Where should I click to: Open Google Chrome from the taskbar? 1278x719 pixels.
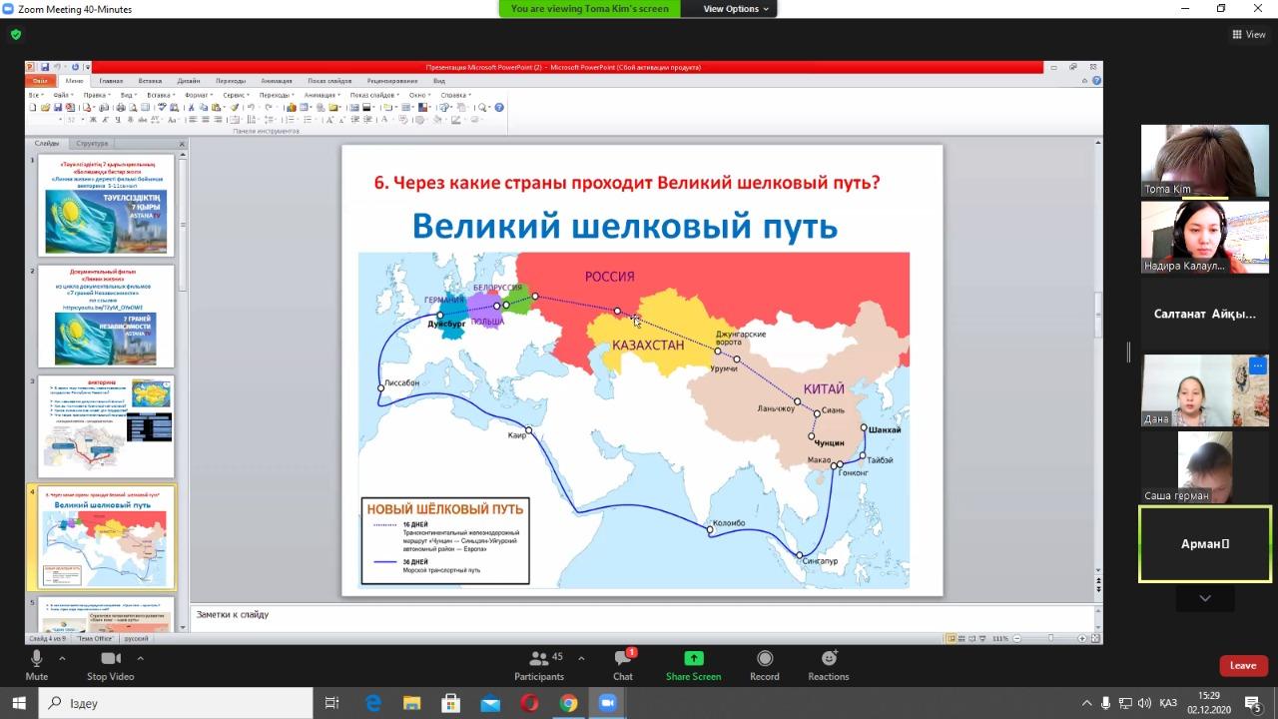click(568, 703)
